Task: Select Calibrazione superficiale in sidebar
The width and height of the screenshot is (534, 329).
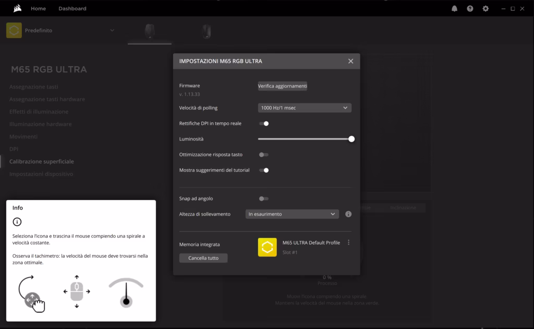Action: 42,161
